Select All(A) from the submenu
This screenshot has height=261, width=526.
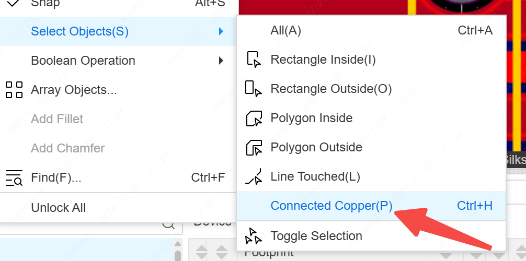[x=285, y=30]
